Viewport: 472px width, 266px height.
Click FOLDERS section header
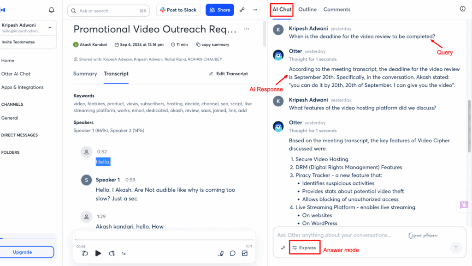coord(10,152)
